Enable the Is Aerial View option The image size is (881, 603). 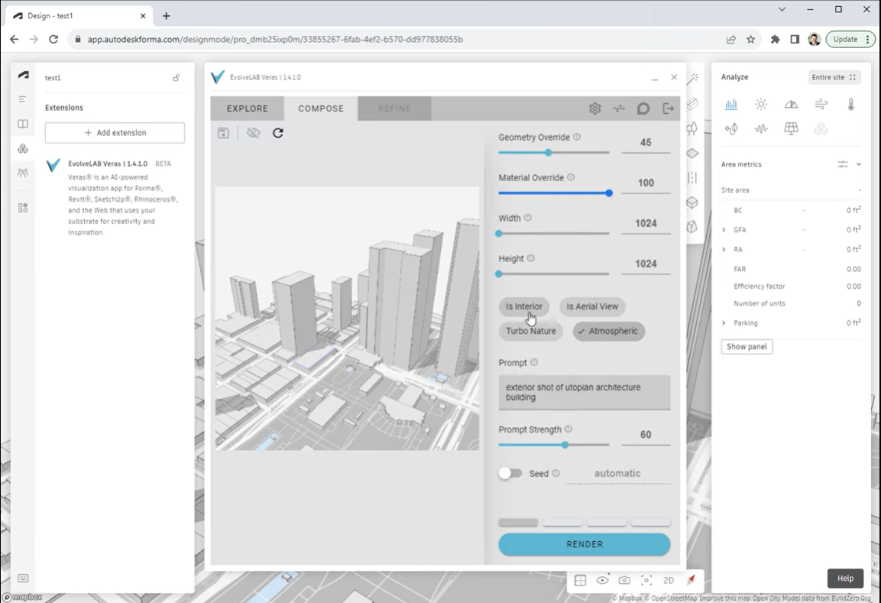(x=592, y=306)
